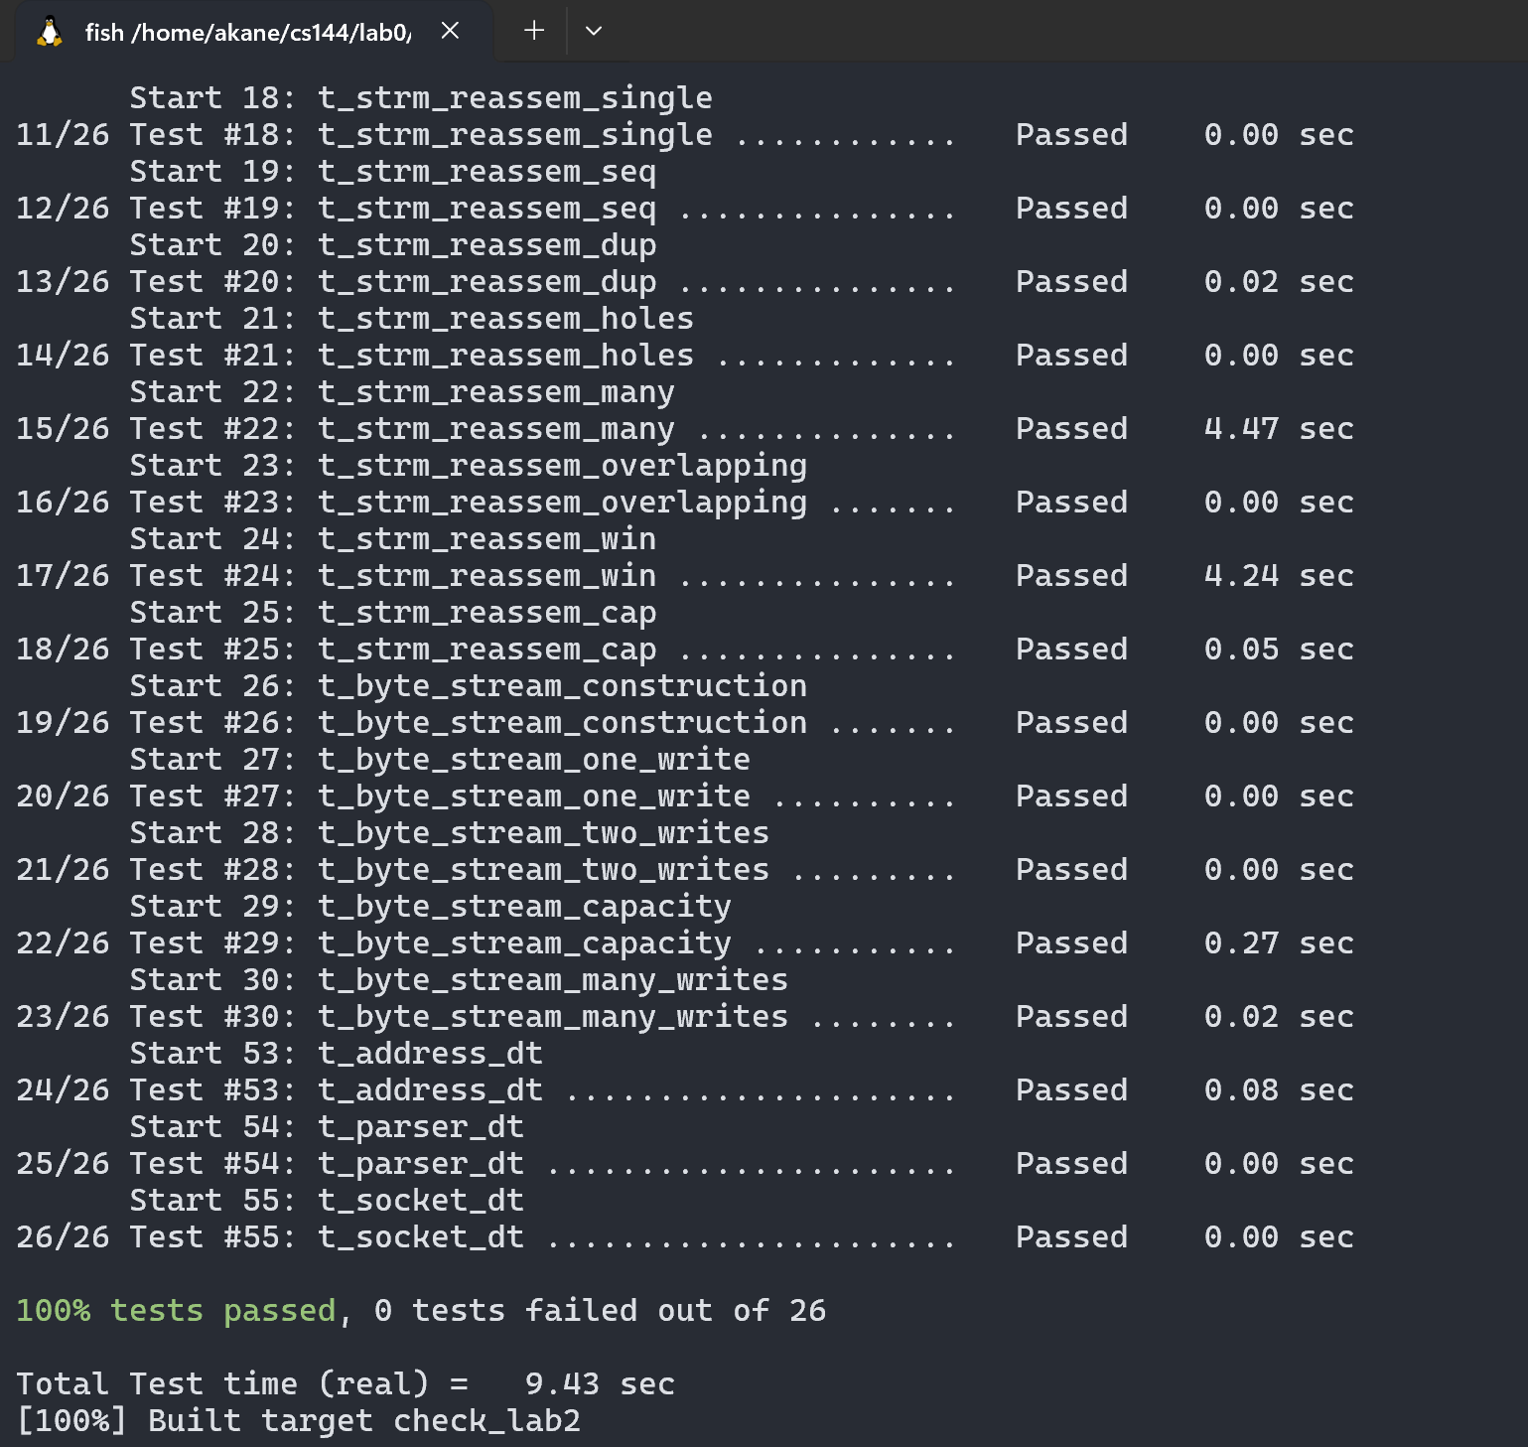Click 'Test #21: t_strm_reassem_holes' line
This screenshot has height=1447, width=1528.
[x=685, y=356]
